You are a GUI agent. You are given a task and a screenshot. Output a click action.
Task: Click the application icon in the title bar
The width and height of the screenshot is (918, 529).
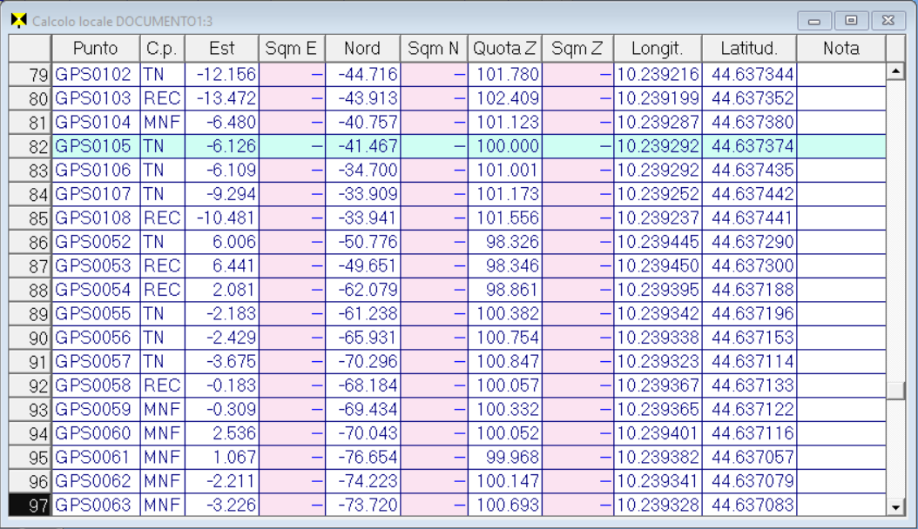17,20
